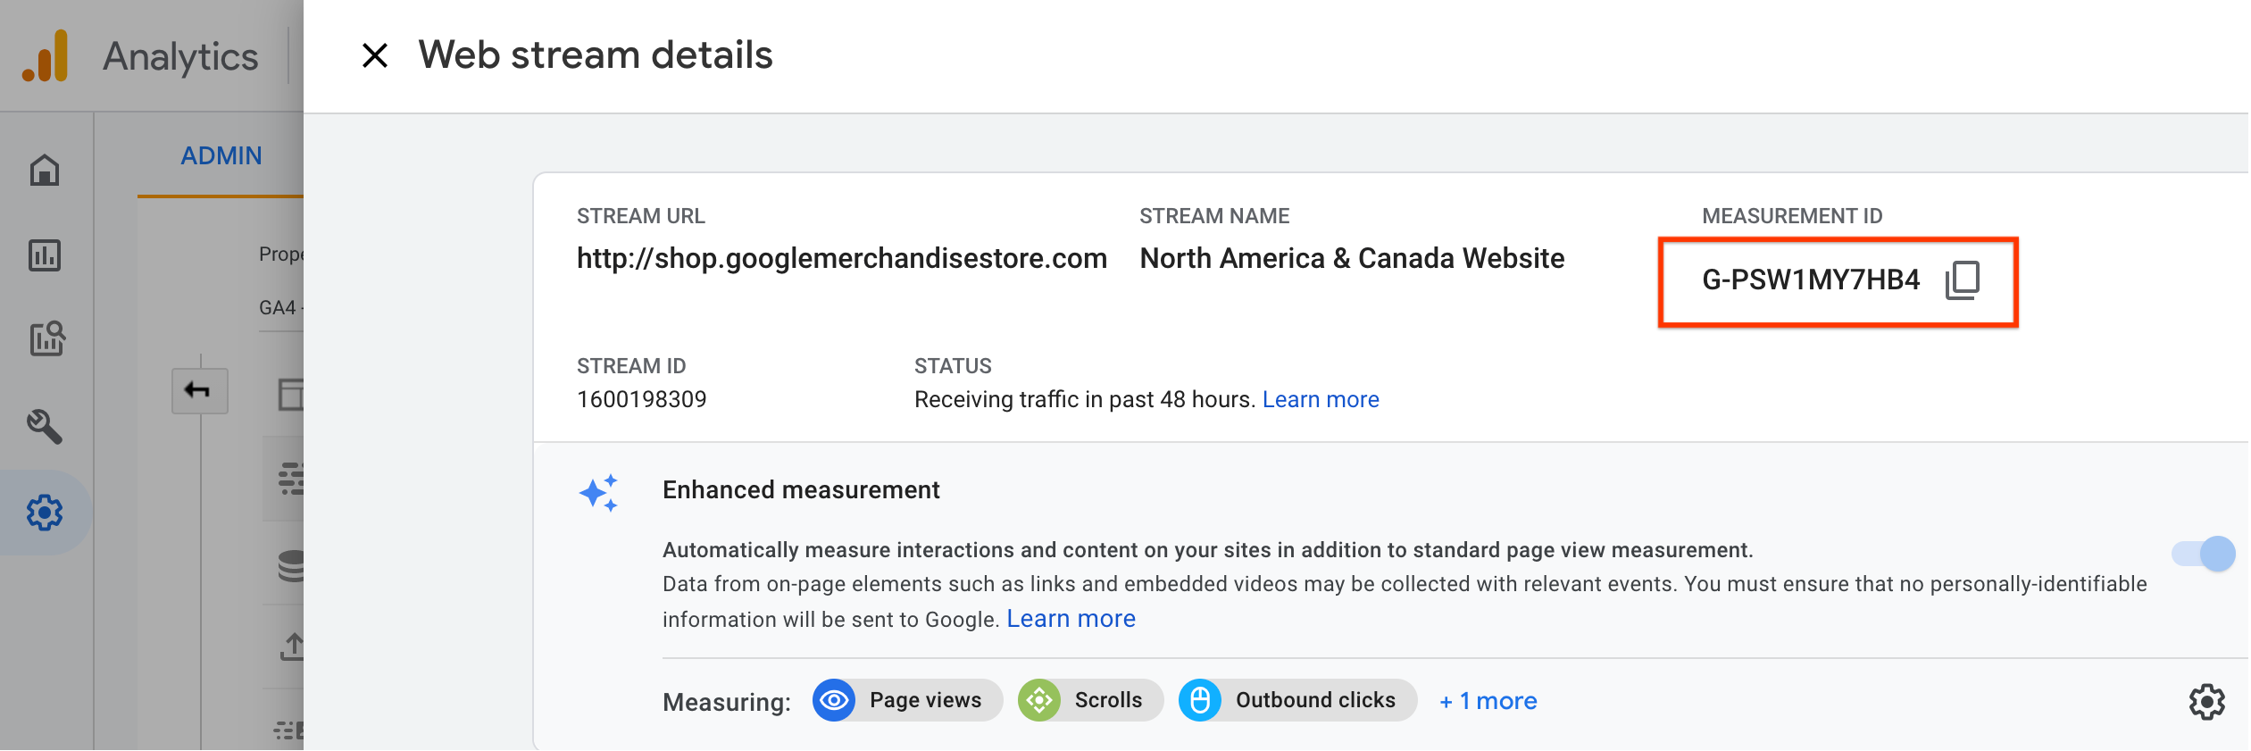Click the Google Analytics logo
2251x751 pixels.
46,56
